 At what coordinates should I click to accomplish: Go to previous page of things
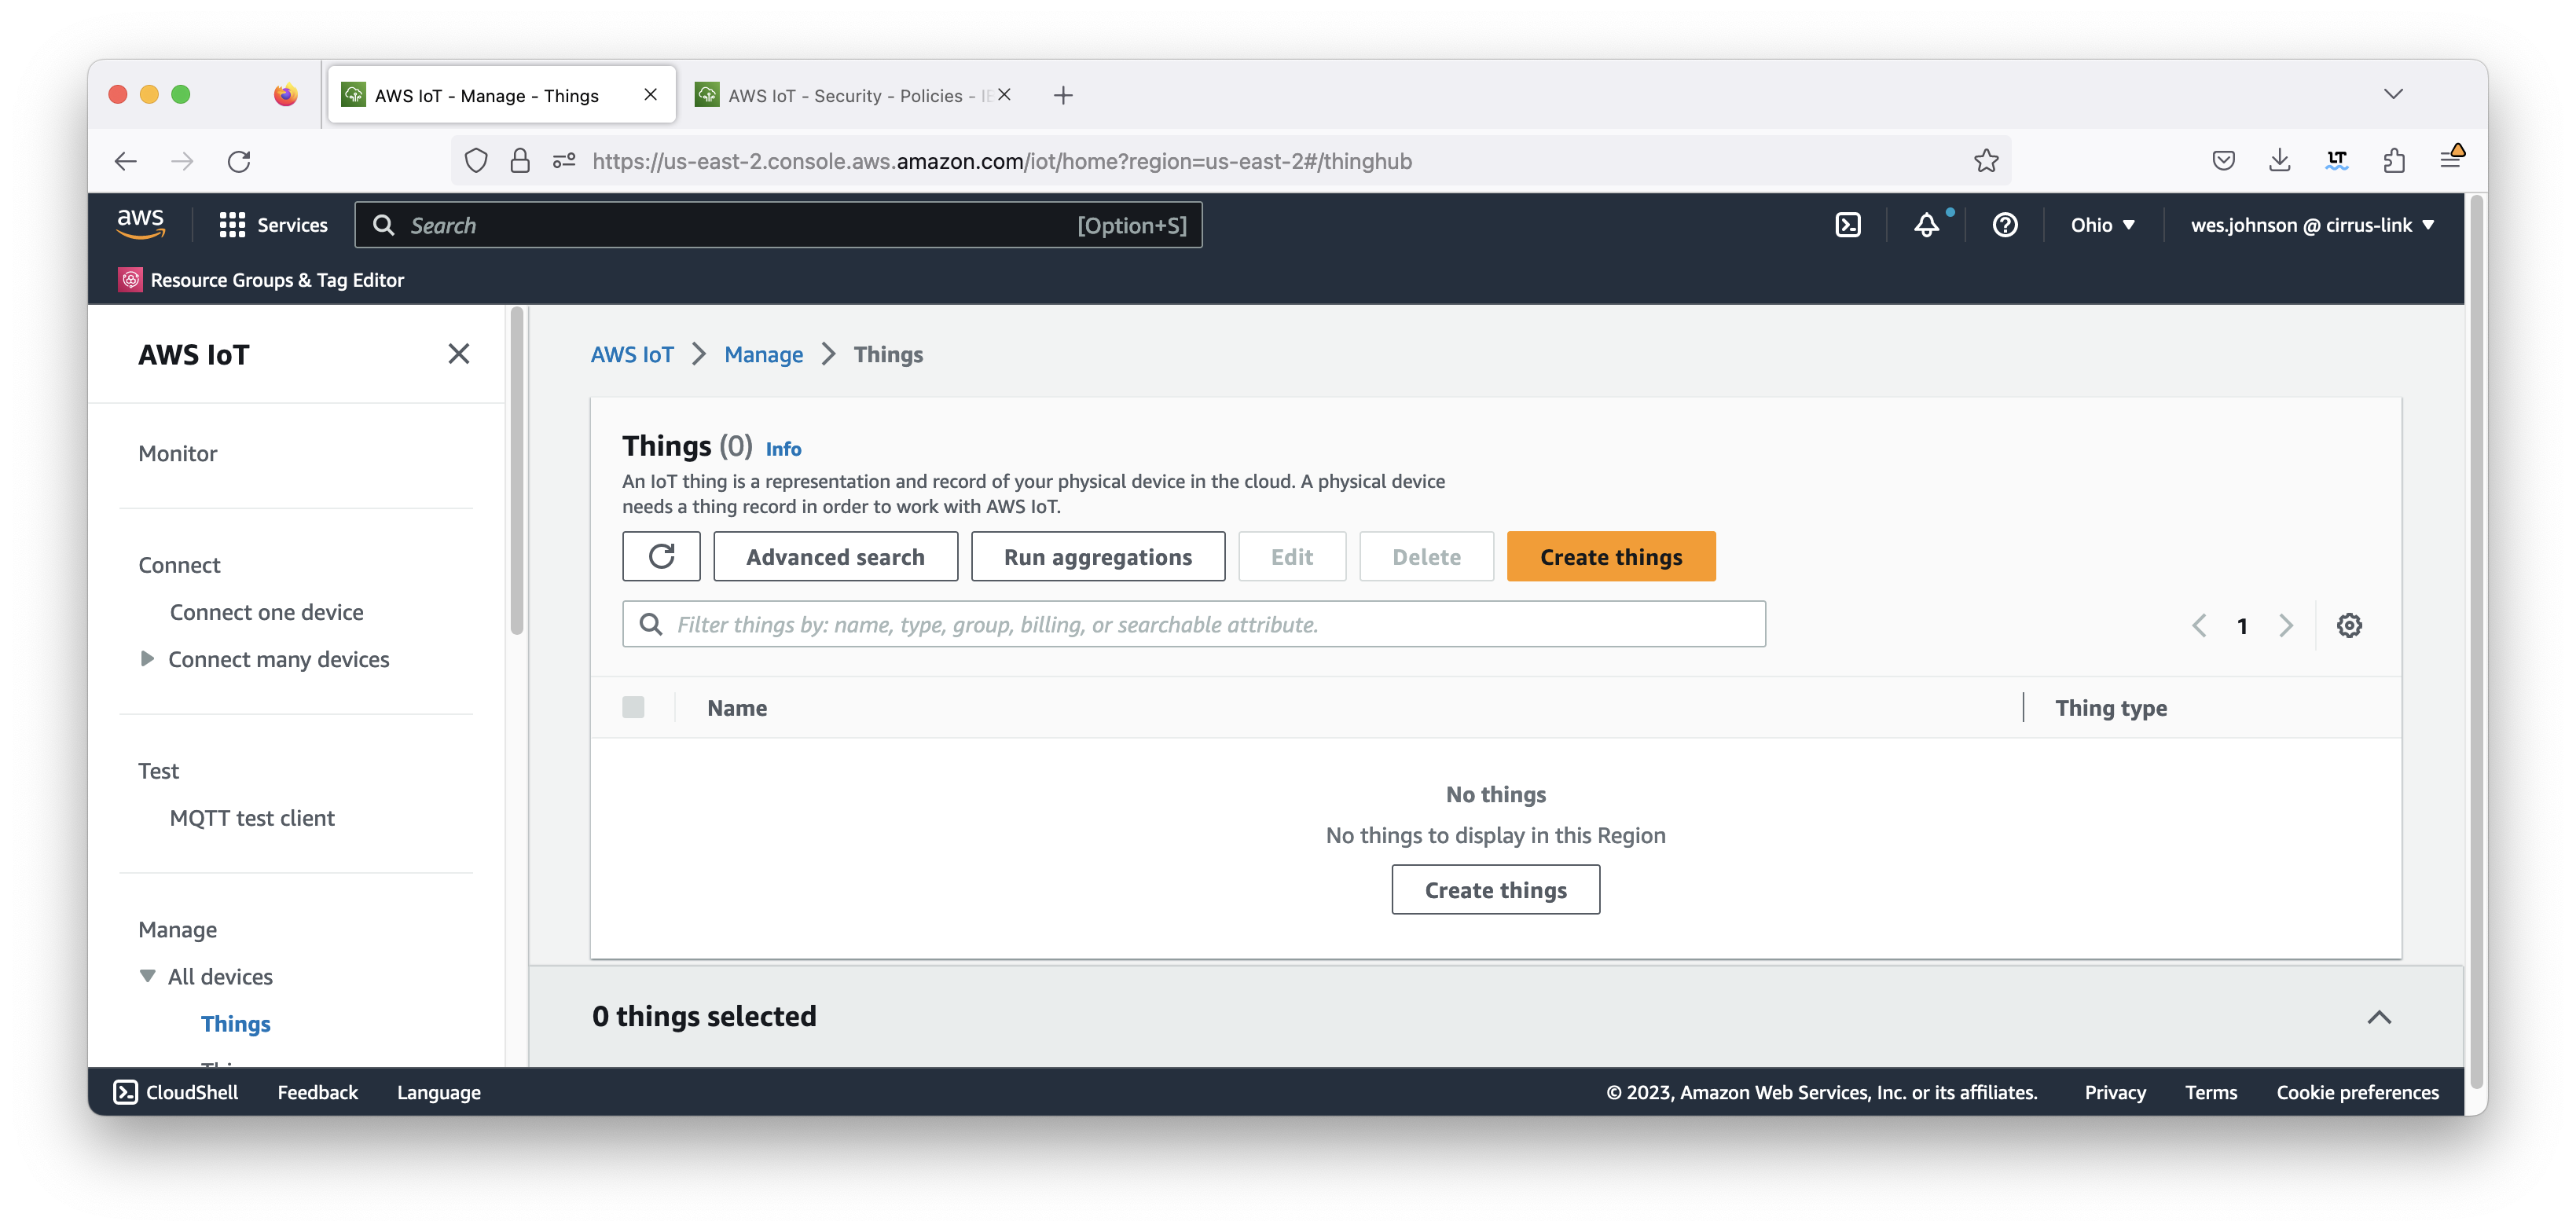[2199, 625]
